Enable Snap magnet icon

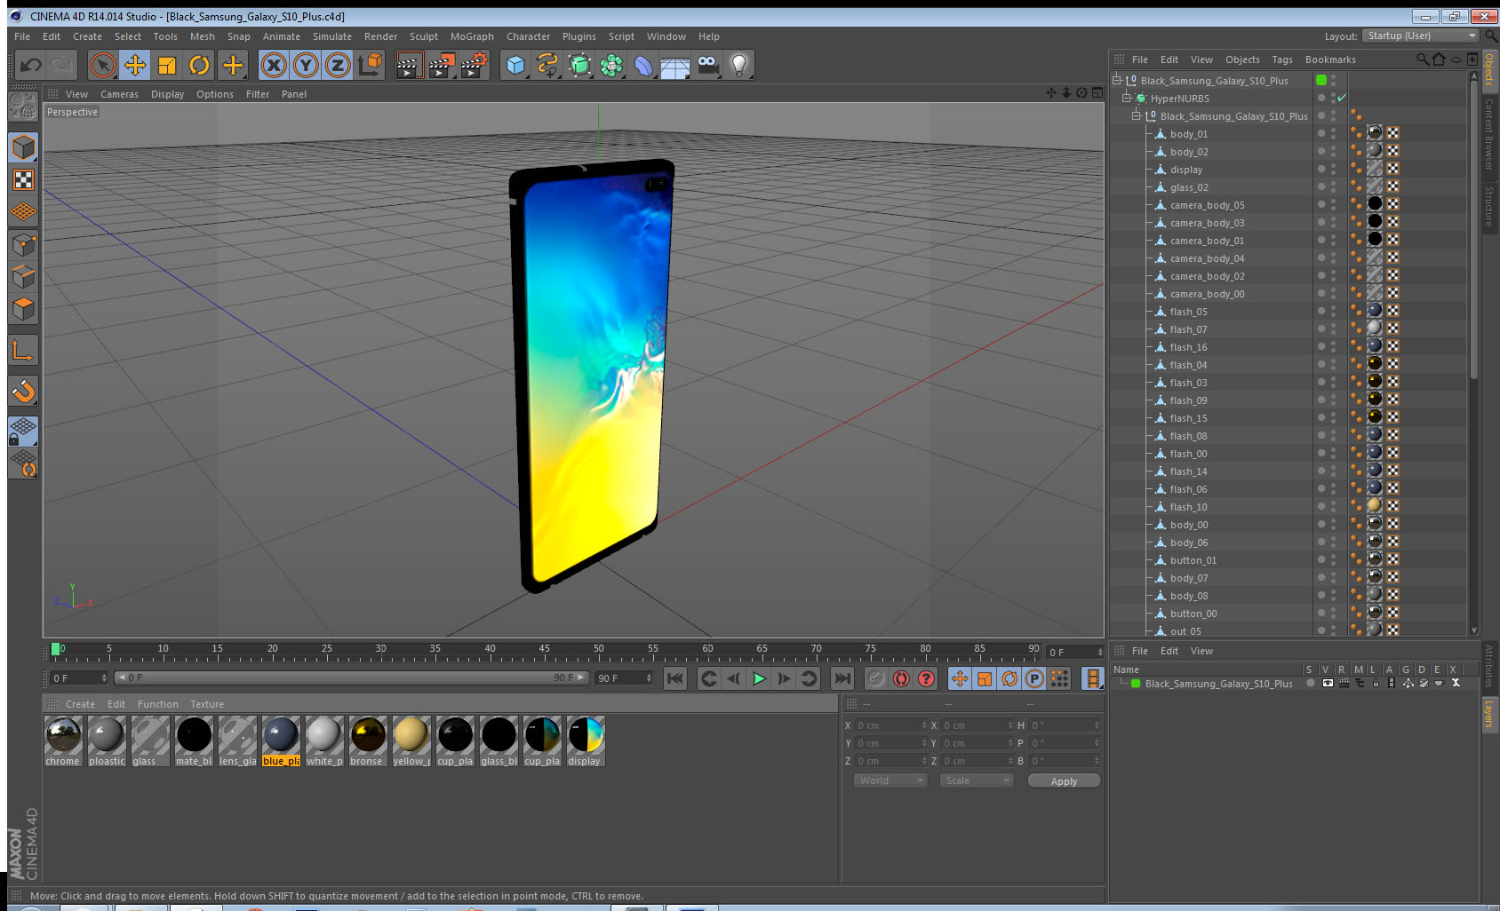point(23,391)
